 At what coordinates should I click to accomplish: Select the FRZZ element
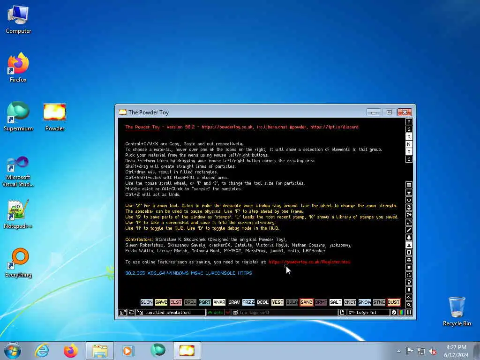248,302
